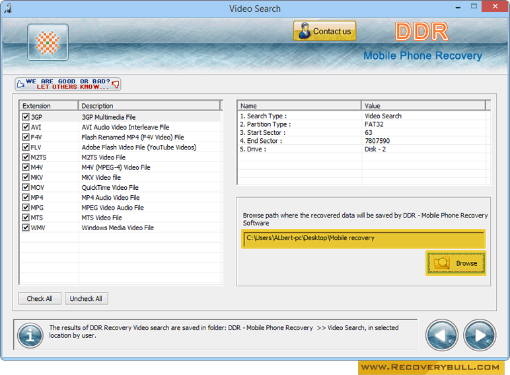
Task: Disable the M4V extension checkbox
Action: click(x=26, y=167)
